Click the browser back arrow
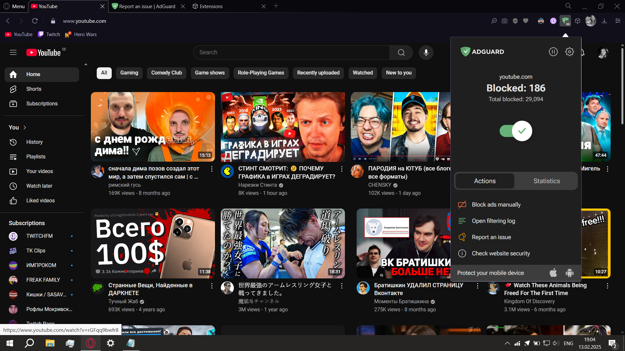This screenshot has width=625, height=351. pyautogui.click(x=8, y=21)
